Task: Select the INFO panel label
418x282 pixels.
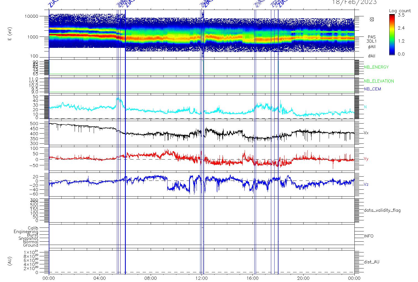Action: coord(369,236)
